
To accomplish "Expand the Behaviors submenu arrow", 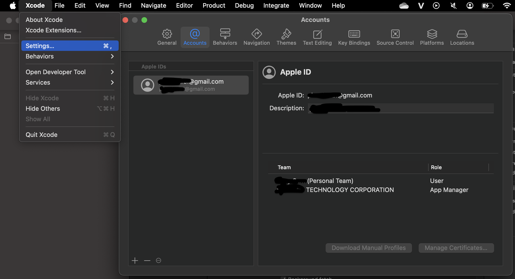I will (112, 57).
